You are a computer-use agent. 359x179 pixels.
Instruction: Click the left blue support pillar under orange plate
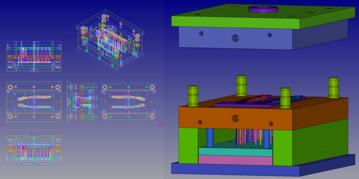[210, 138]
